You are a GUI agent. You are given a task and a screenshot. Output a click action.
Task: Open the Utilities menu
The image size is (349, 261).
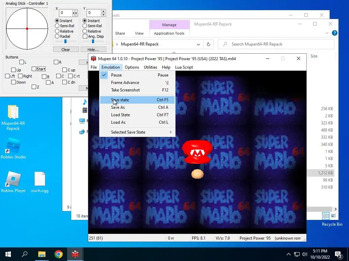click(x=150, y=67)
